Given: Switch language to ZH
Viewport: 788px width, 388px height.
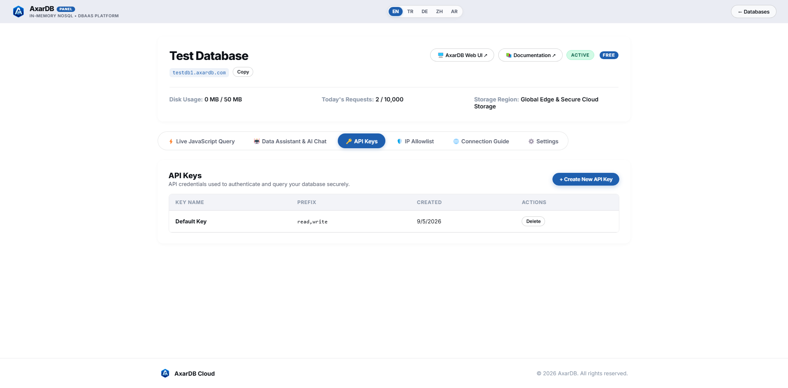Looking at the screenshot, I should coord(440,11).
